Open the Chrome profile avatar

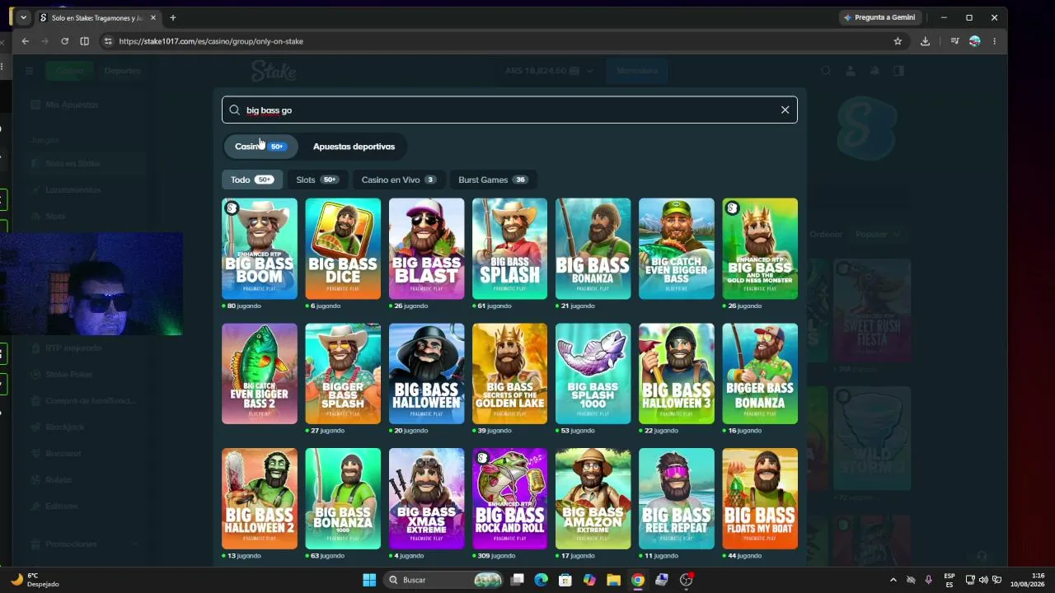click(974, 41)
